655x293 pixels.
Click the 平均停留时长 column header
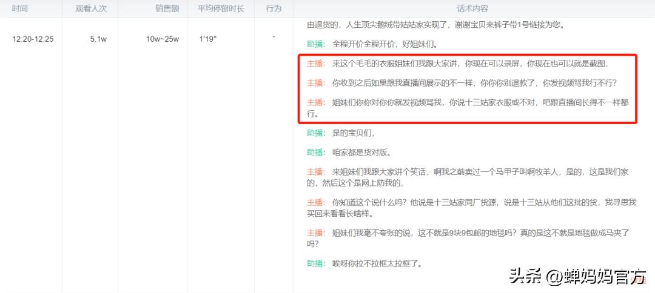221,8
